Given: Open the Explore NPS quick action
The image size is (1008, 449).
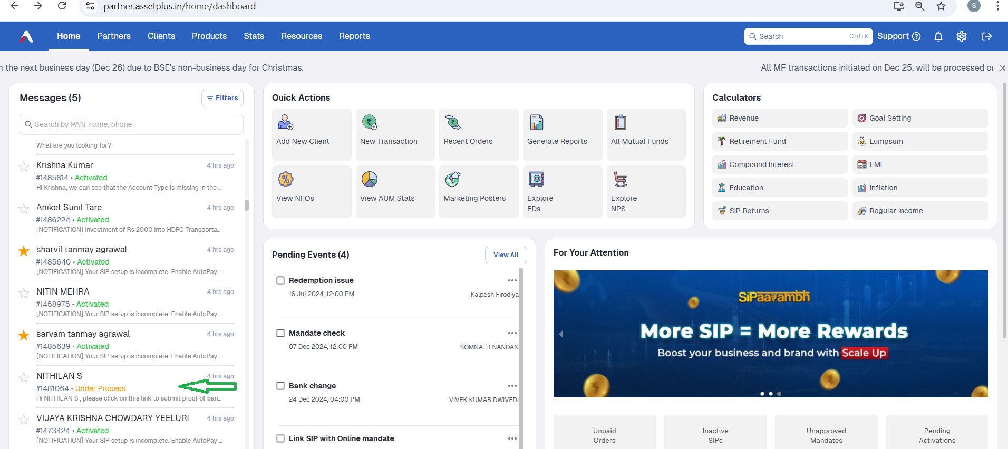Looking at the screenshot, I should 646,191.
